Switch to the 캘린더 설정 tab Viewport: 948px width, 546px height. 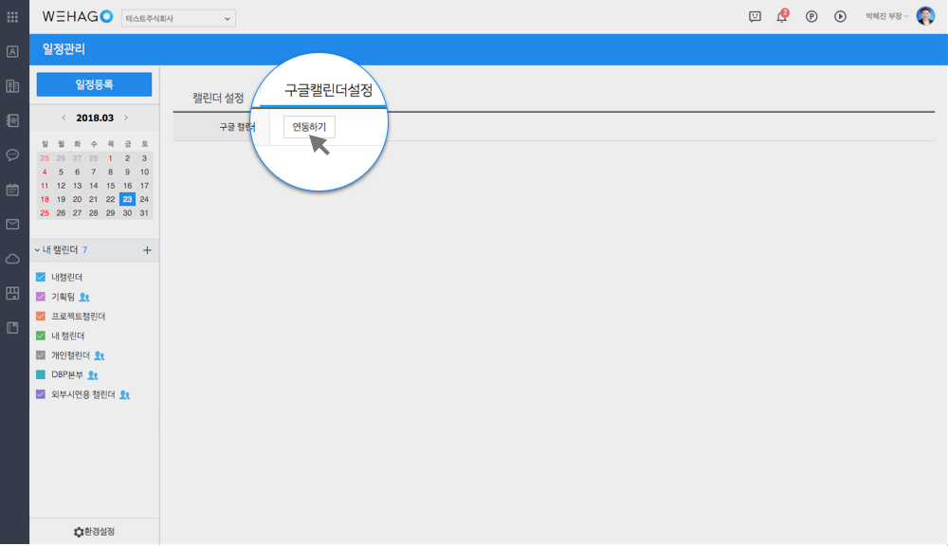218,99
